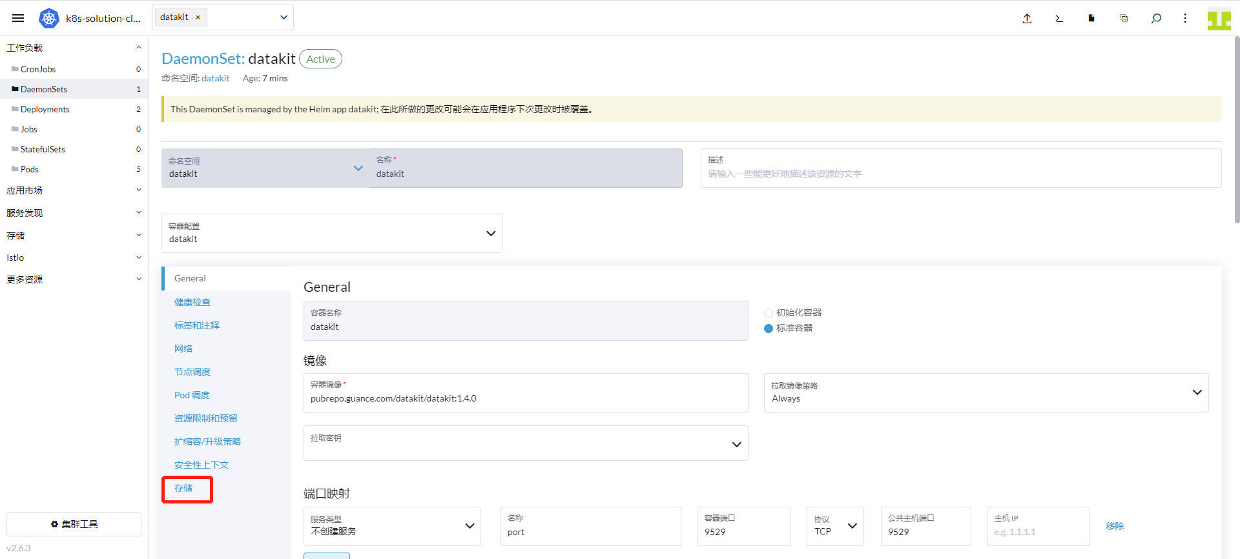Screen dimensions: 1240x559
Task: Switch to the 资源限制和预留 tab
Action: click(206, 418)
